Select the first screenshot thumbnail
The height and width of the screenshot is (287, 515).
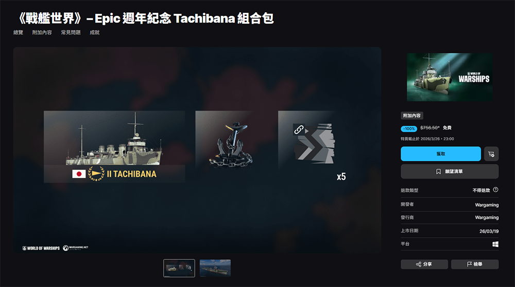pyautogui.click(x=179, y=268)
